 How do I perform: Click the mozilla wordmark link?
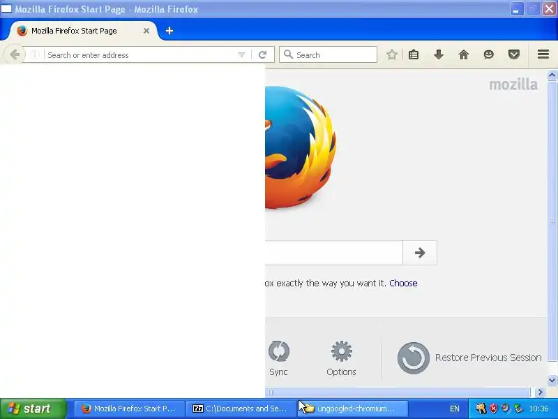[513, 84]
